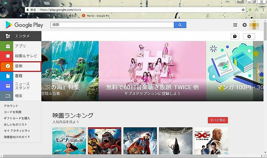Open the xXx movie poster
267x158 pixels.
pyautogui.click(x=211, y=141)
